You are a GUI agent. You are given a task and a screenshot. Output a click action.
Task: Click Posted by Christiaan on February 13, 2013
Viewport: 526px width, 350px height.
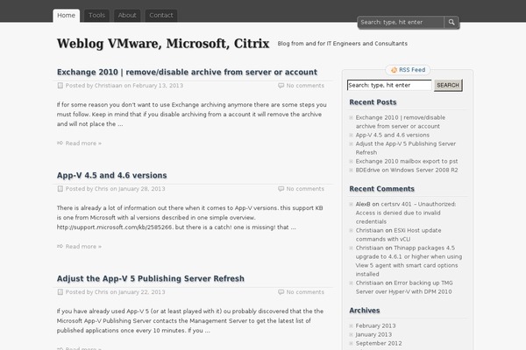tap(124, 86)
